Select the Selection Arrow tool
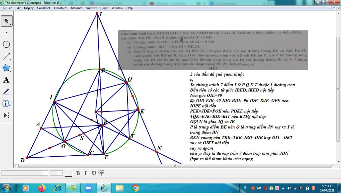 click(x=7, y=21)
